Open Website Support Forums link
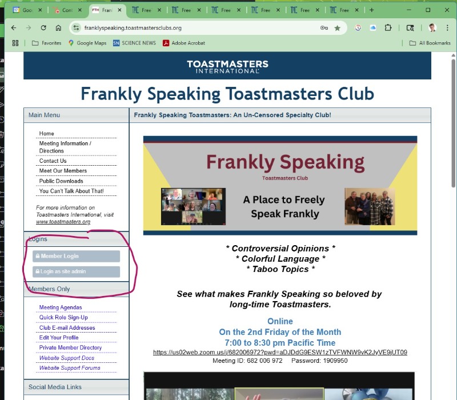This screenshot has width=457, height=400. pyautogui.click(x=70, y=367)
